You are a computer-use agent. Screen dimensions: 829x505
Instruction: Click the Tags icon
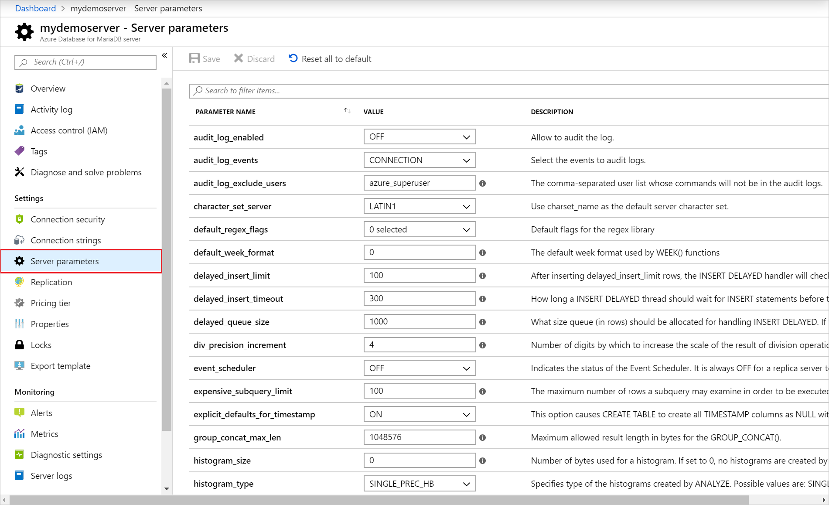(19, 151)
